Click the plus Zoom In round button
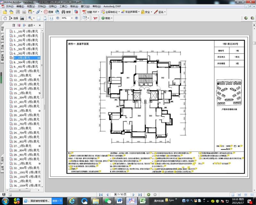 (x=76, y=18)
